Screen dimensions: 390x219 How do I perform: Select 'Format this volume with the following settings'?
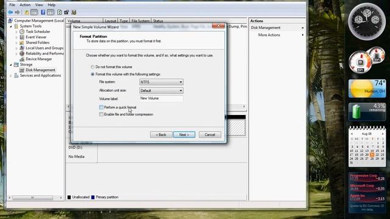coord(93,74)
